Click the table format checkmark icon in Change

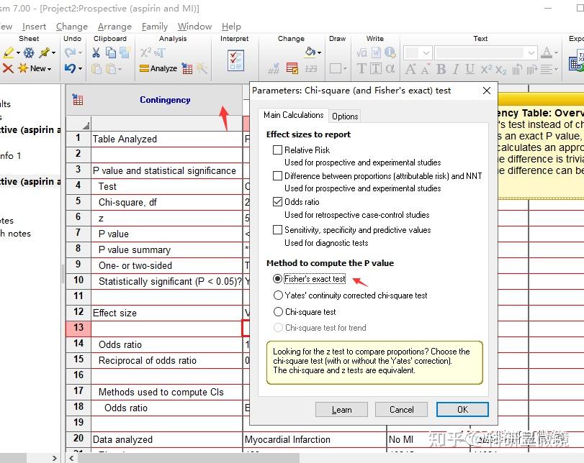[x=292, y=68]
